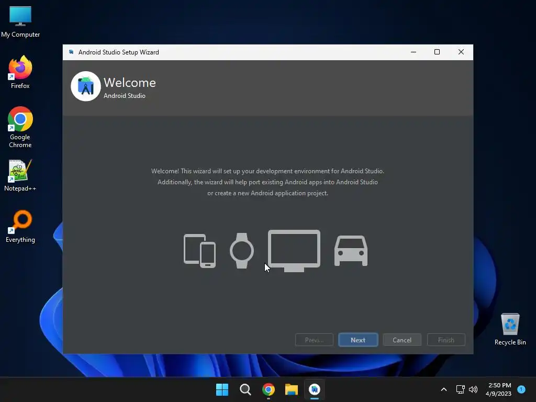This screenshot has width=536, height=402.
Task: Click the phone and tablet device icon
Action: (199, 251)
